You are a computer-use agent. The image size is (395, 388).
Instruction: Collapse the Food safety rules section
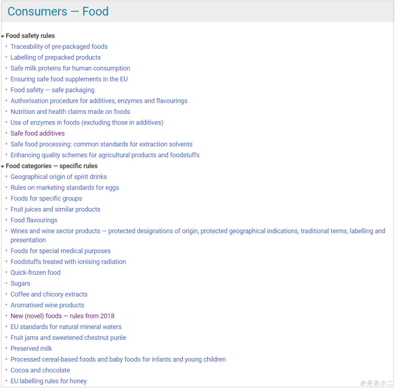pyautogui.click(x=3, y=36)
